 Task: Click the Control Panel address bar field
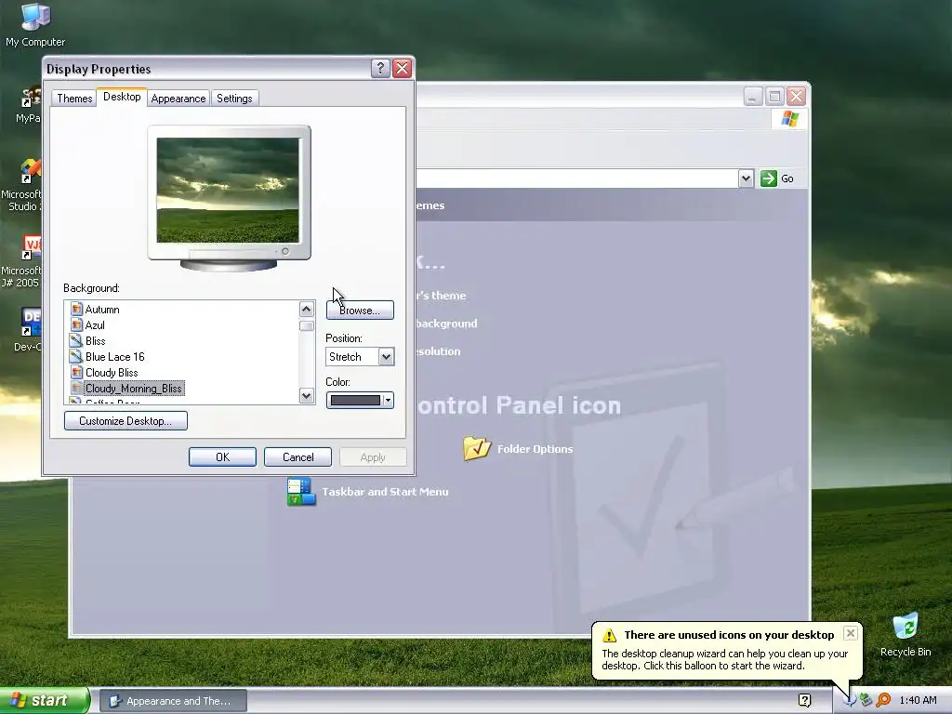click(576, 178)
